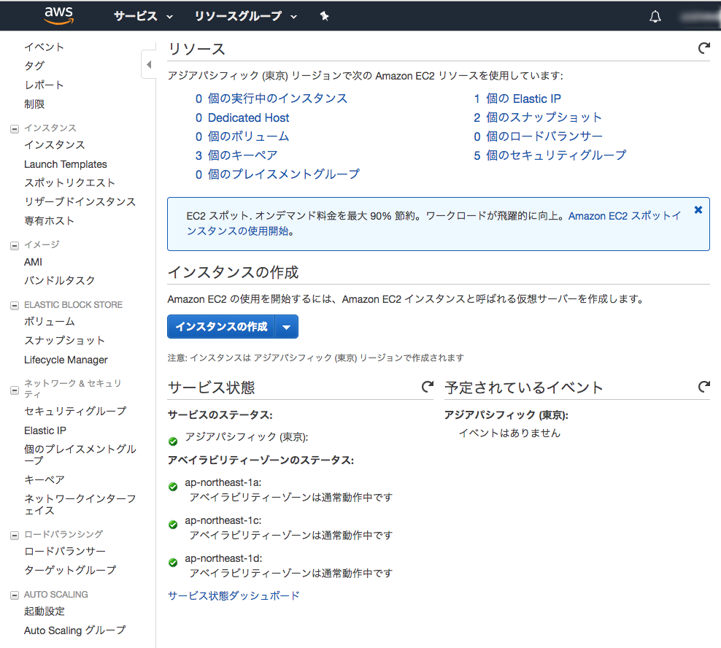
Task: Open the リソースグループ dropdown menu
Action: [x=245, y=17]
